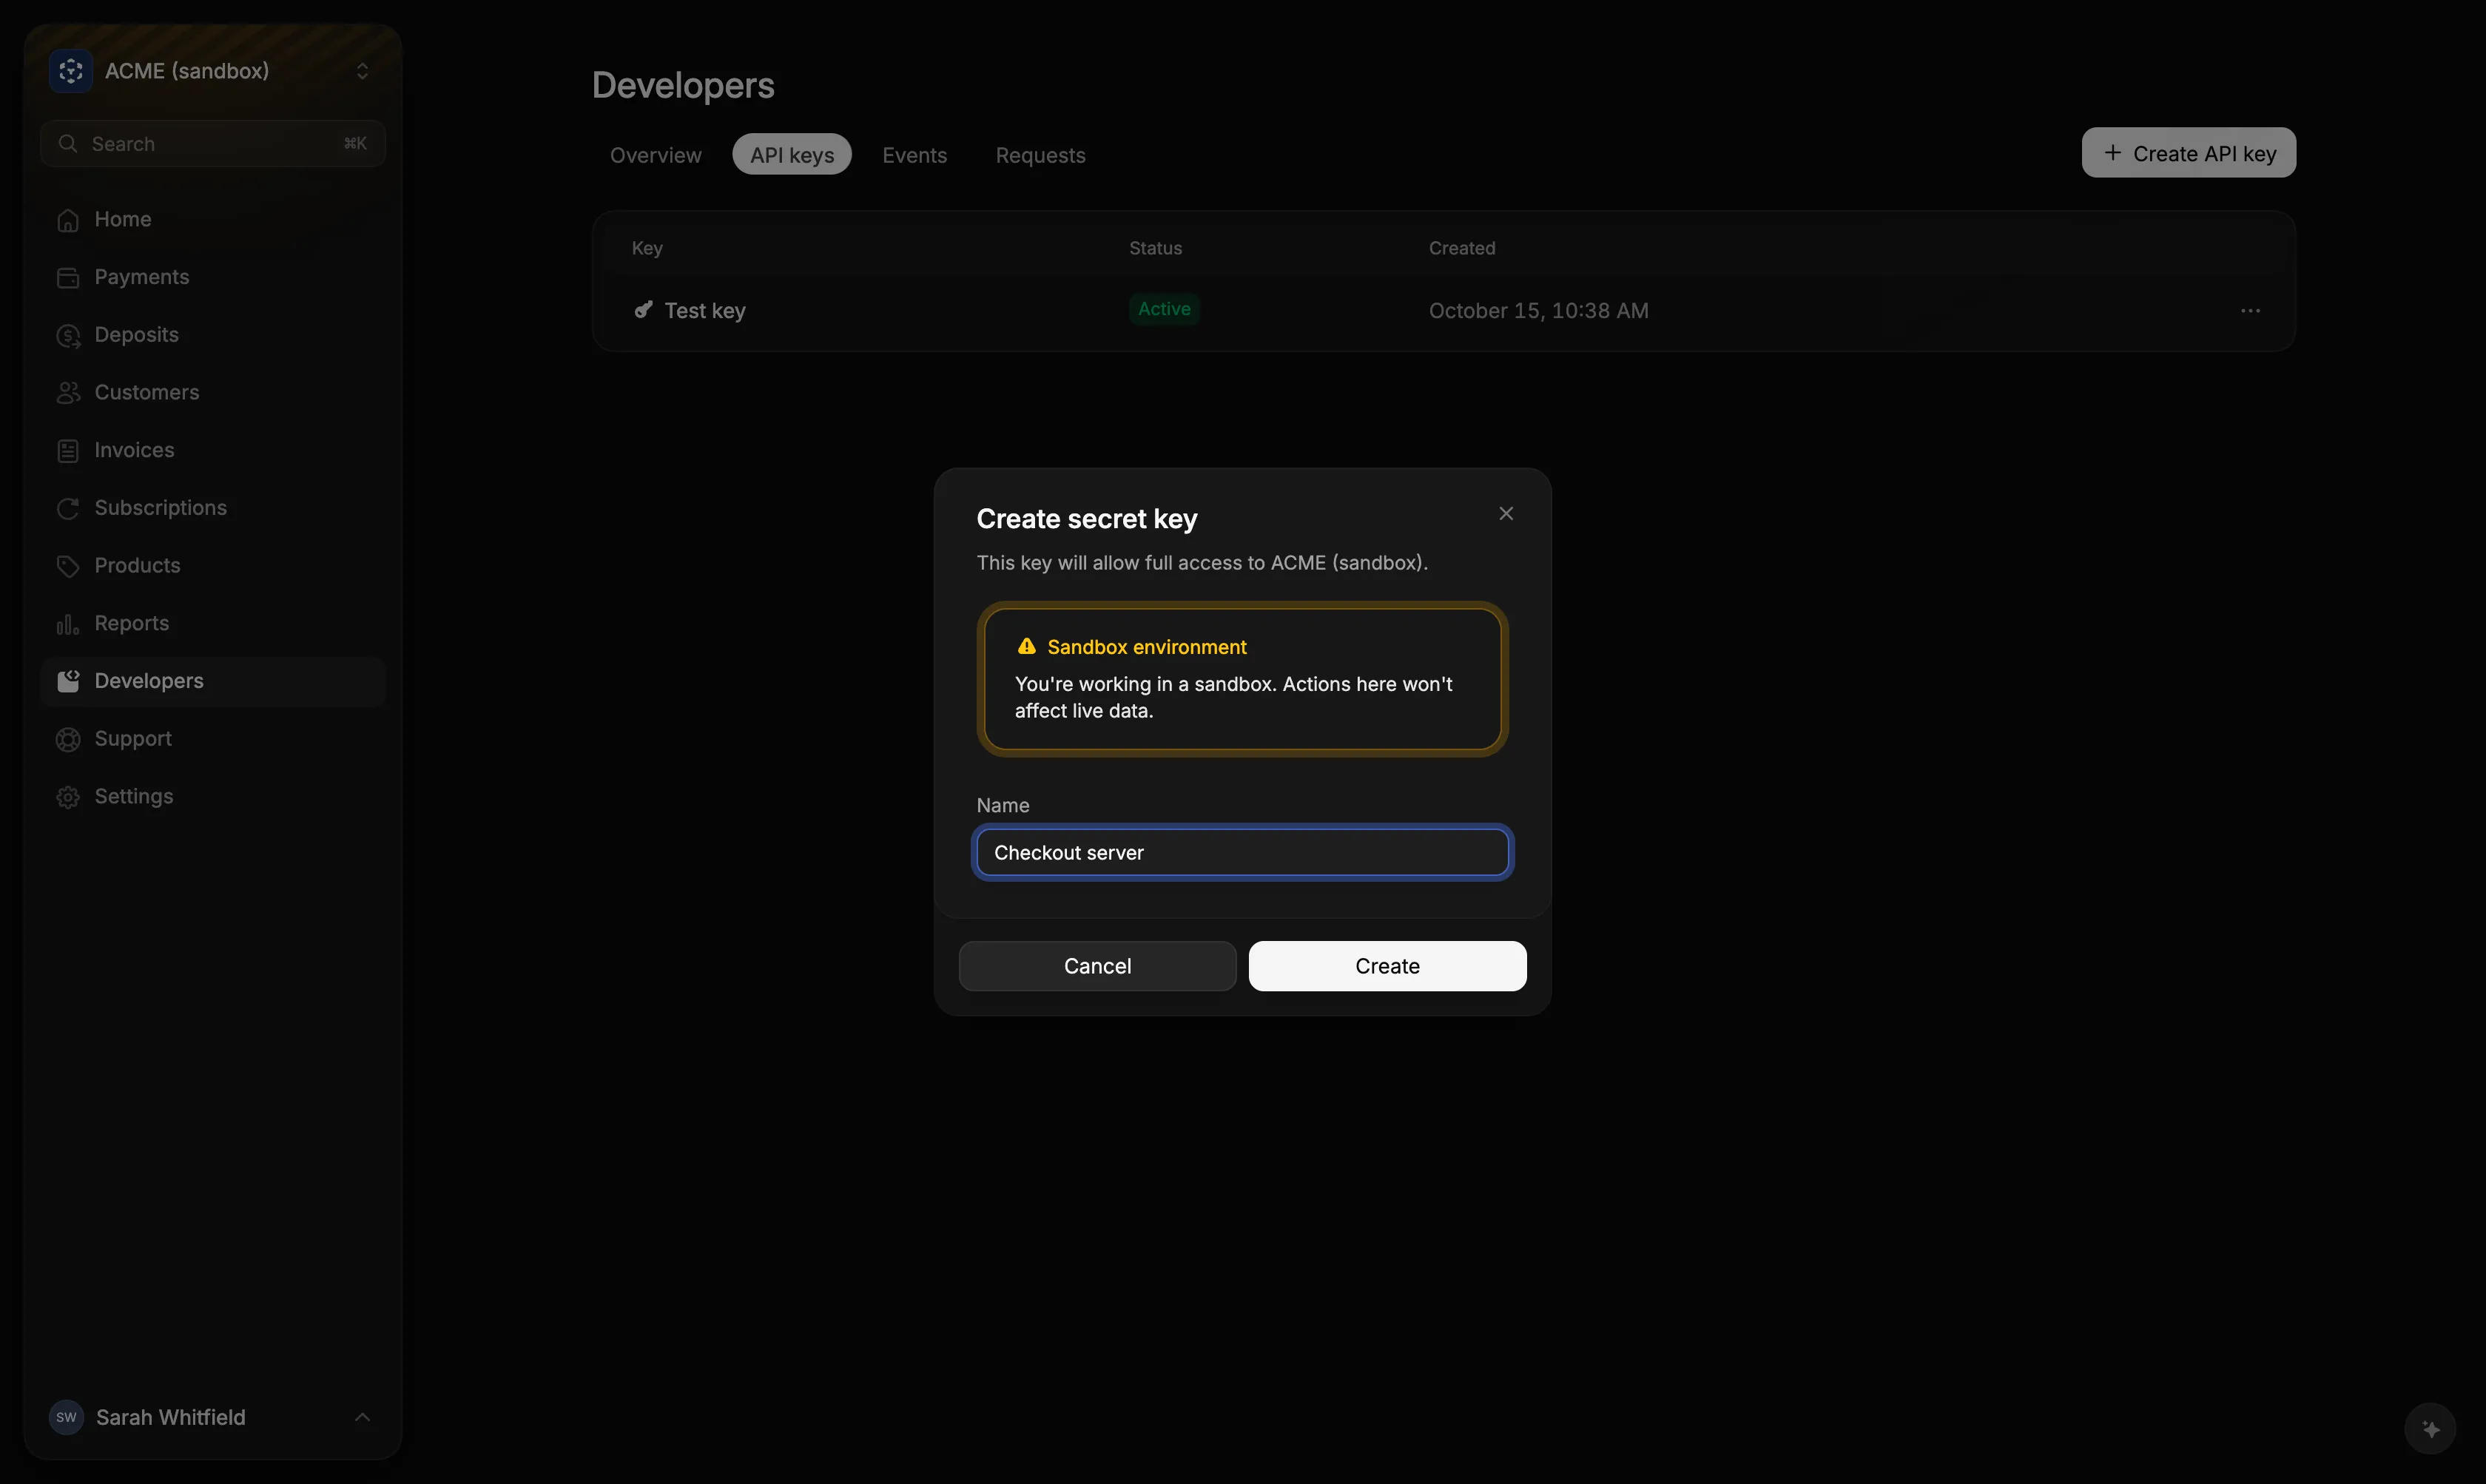Open Settings via its gear icon
This screenshot has height=1484, width=2486.
tap(68, 797)
